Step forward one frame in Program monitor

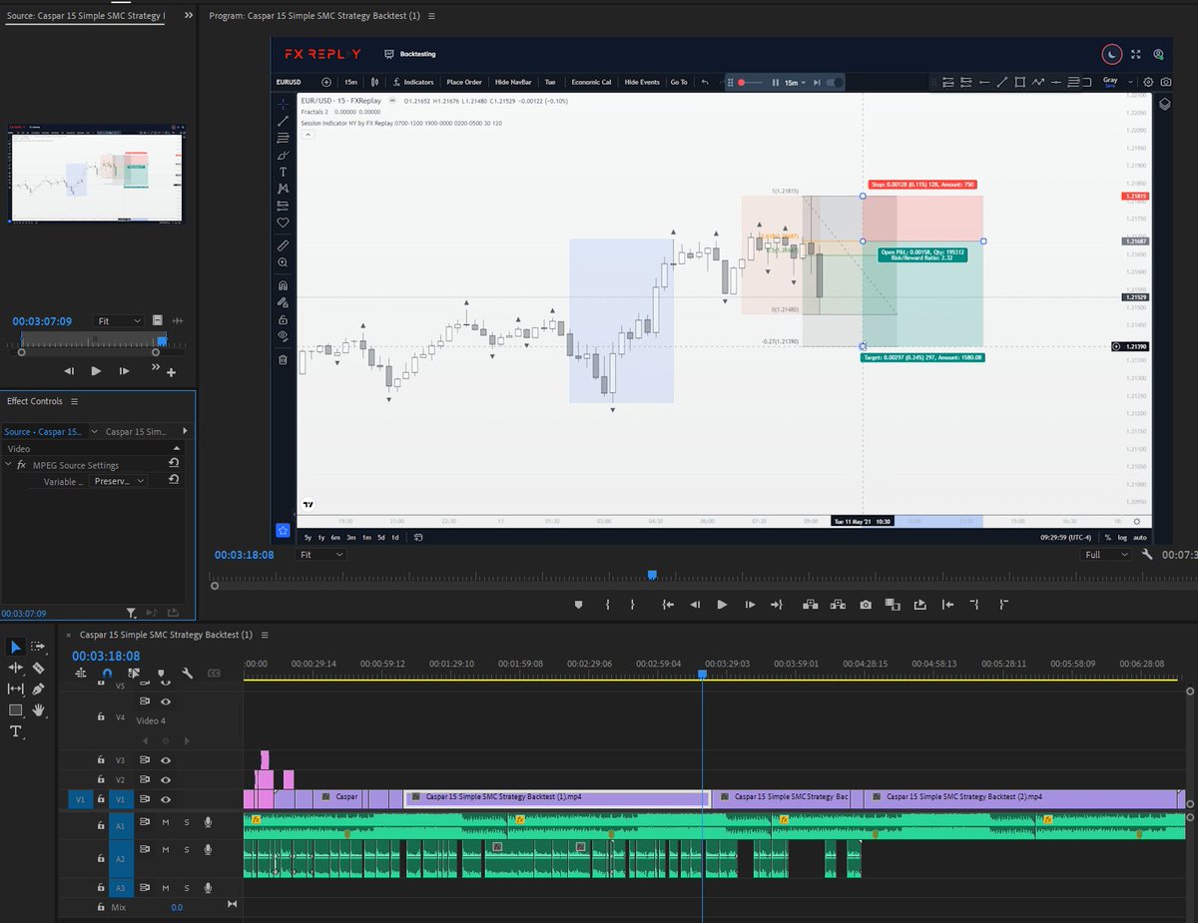tap(750, 605)
